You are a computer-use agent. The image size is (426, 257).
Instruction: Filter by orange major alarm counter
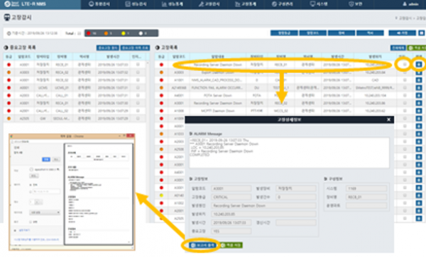tap(108, 33)
